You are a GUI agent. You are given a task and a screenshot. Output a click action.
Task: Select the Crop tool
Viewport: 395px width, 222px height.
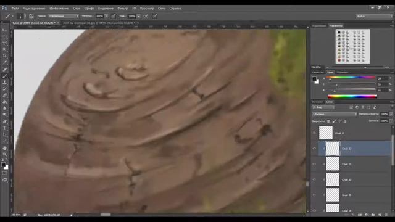(x=4, y=56)
